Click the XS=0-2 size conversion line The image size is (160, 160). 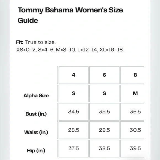click(70, 50)
